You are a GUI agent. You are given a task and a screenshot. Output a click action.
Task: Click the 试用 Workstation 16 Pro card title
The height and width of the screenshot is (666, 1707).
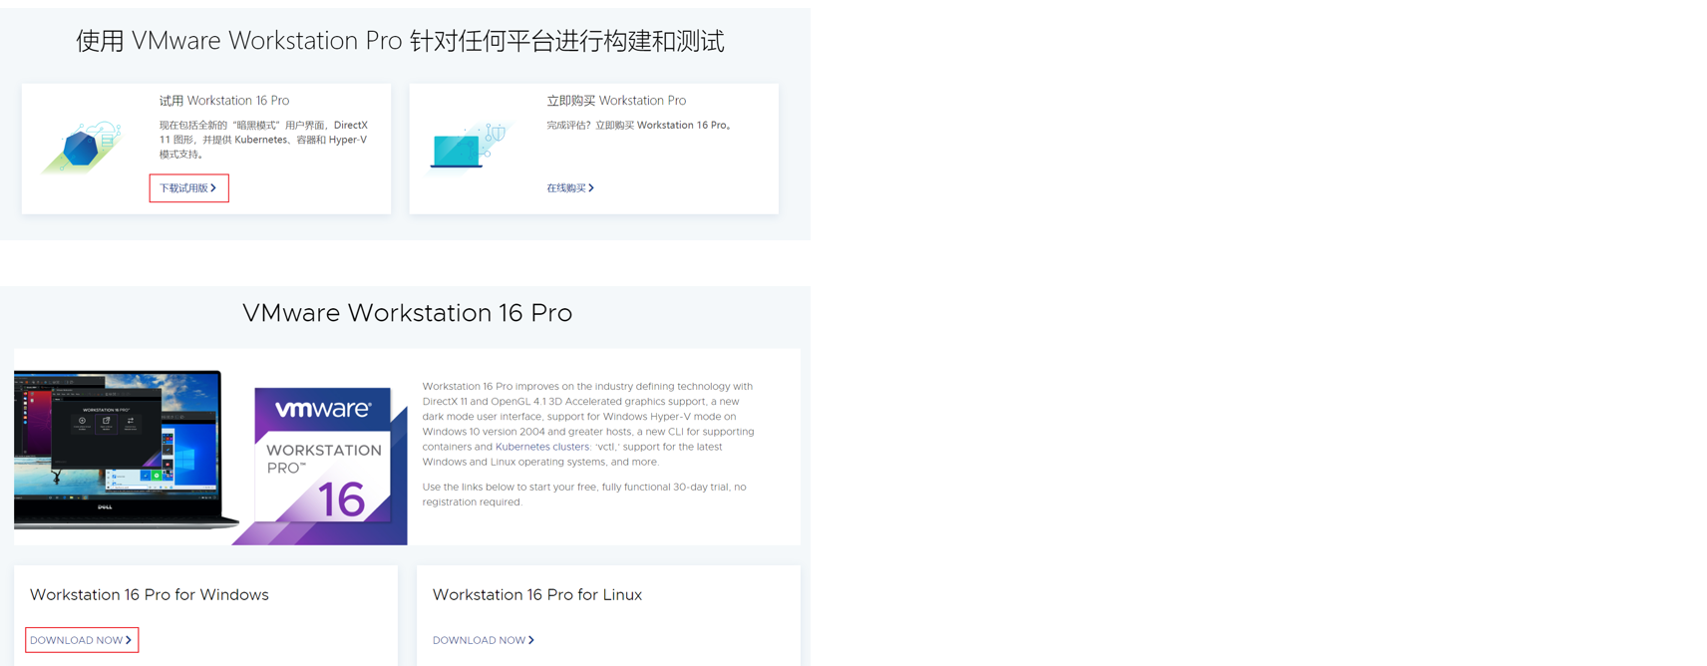(x=224, y=101)
